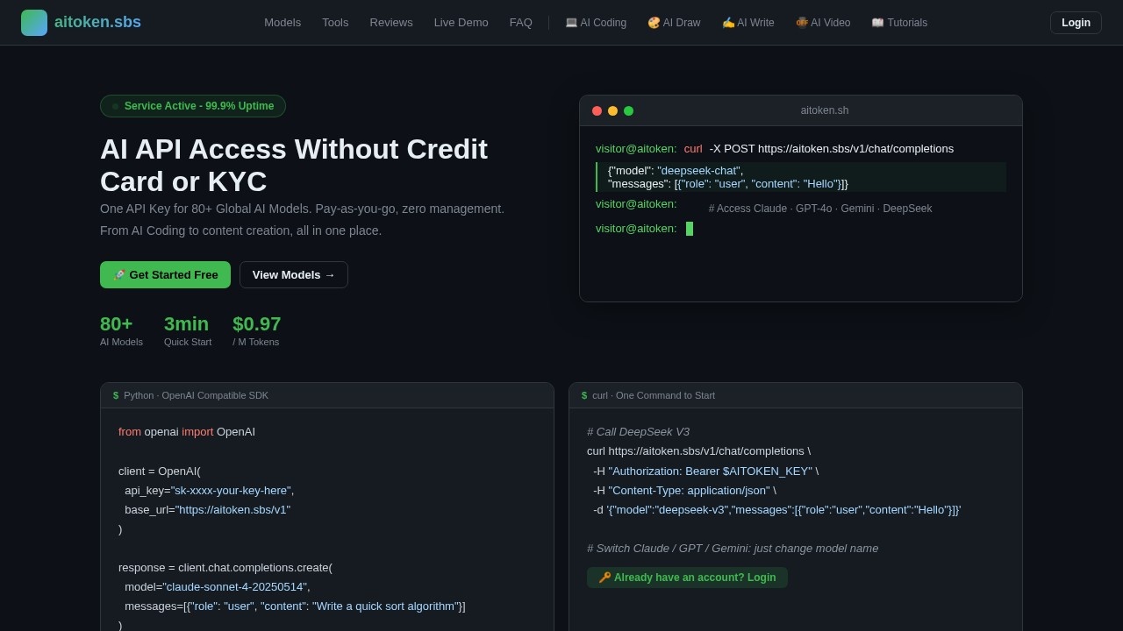Click the Authorization Bearer $AITOKEN_KEY line

pyautogui.click(x=705, y=471)
